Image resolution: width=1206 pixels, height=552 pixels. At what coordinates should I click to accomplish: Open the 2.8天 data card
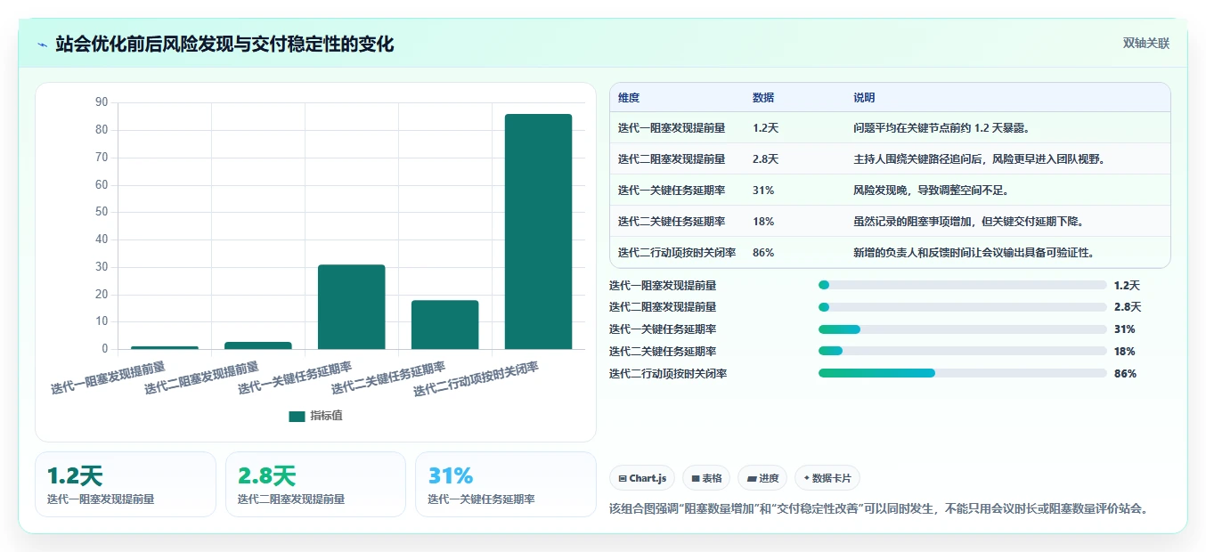click(x=315, y=484)
